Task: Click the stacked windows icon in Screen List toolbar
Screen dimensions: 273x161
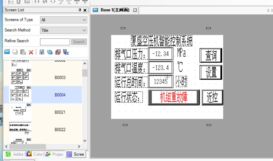Action: [x=50, y=52]
